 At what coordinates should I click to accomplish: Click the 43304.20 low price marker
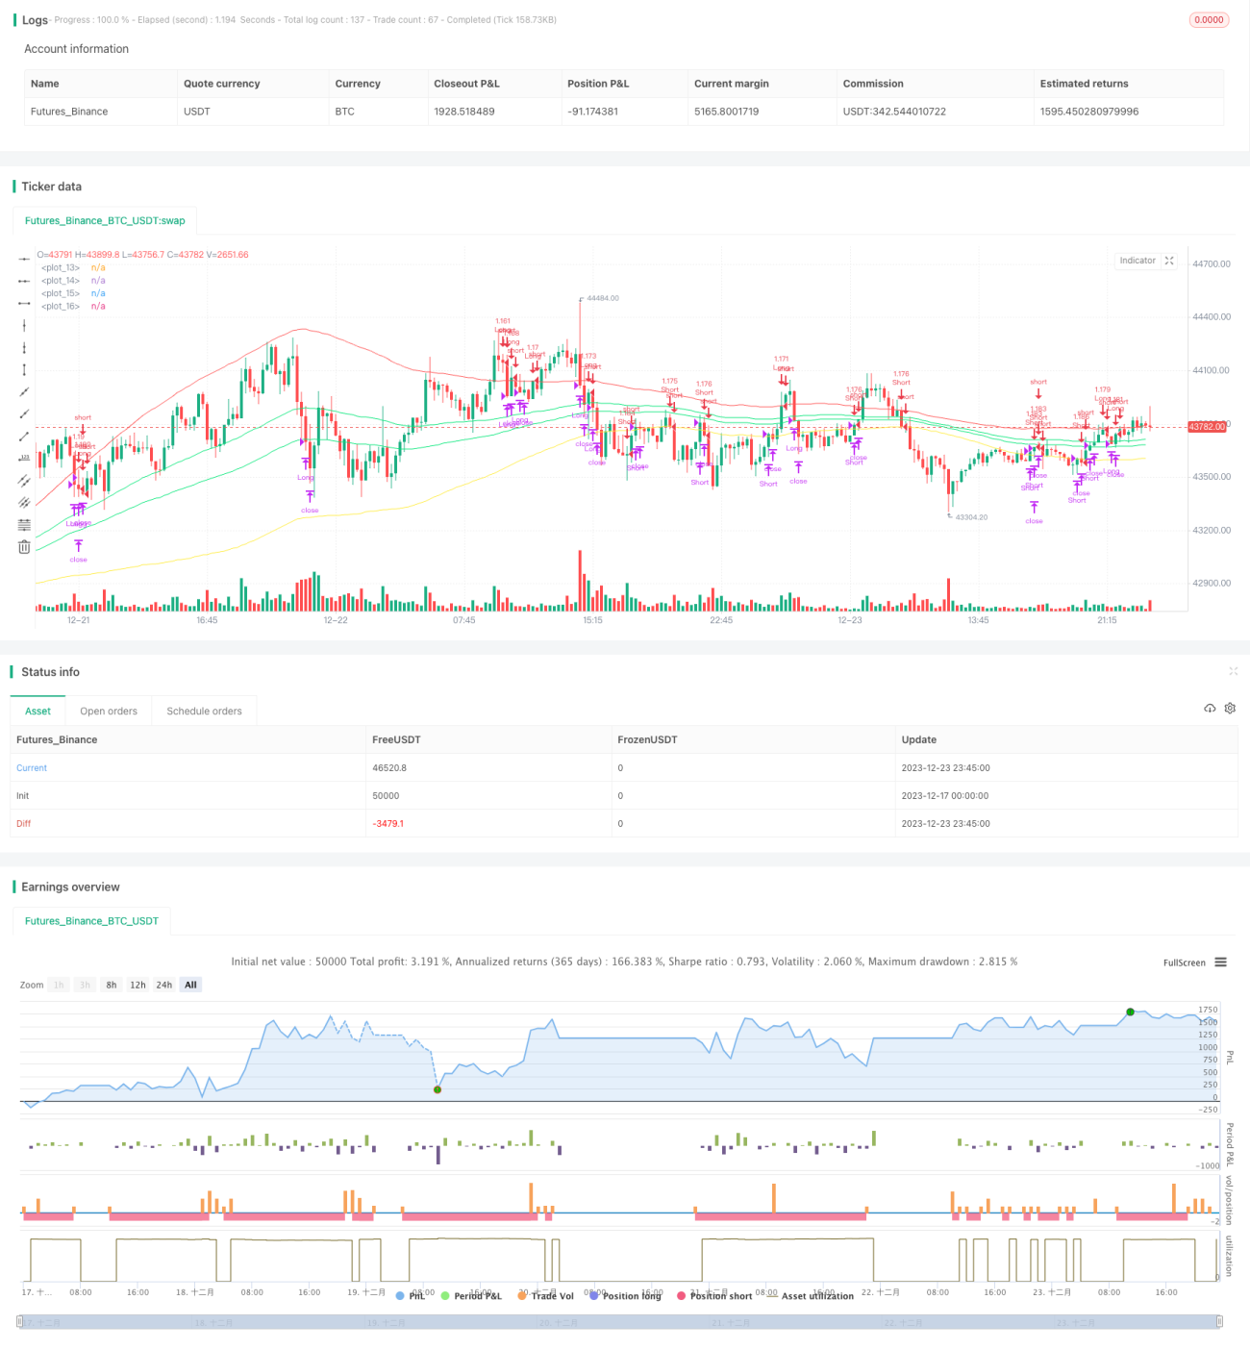click(x=971, y=517)
